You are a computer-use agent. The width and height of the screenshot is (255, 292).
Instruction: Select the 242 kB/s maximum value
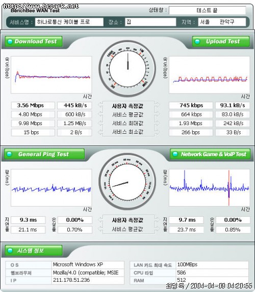(233, 123)
